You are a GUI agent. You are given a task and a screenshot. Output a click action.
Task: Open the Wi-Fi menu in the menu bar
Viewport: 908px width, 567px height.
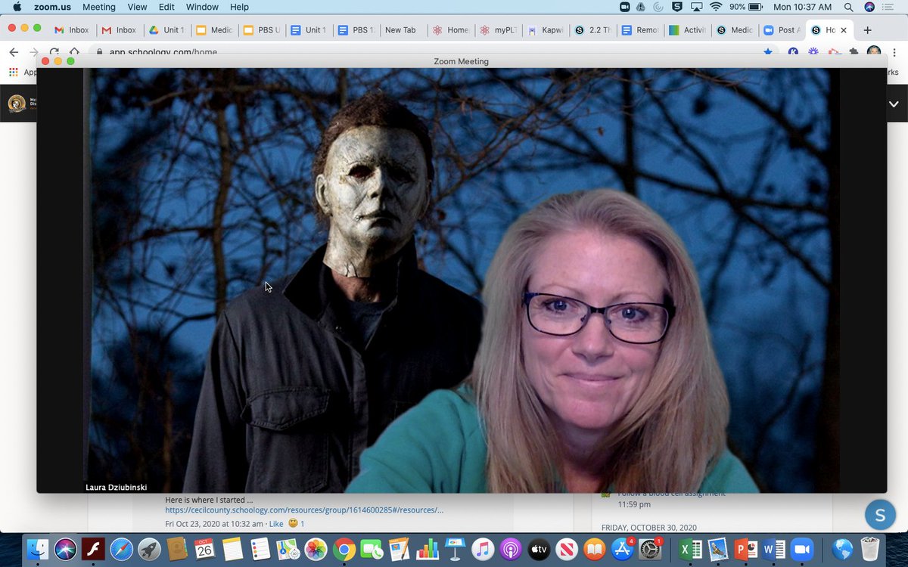(715, 7)
